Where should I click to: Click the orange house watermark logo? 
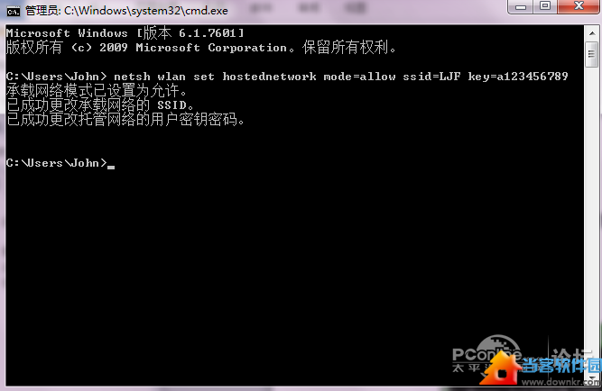pos(500,369)
